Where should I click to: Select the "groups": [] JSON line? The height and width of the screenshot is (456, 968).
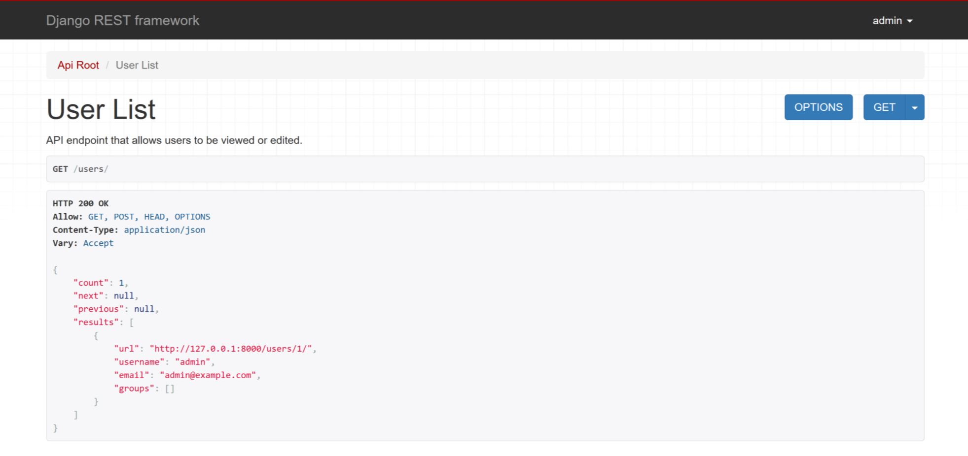click(x=144, y=389)
